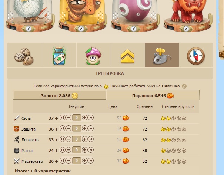The width and height of the screenshot is (224, 175).
Task: Reset Масса with double-left arrow
Action: [x=62, y=150]
